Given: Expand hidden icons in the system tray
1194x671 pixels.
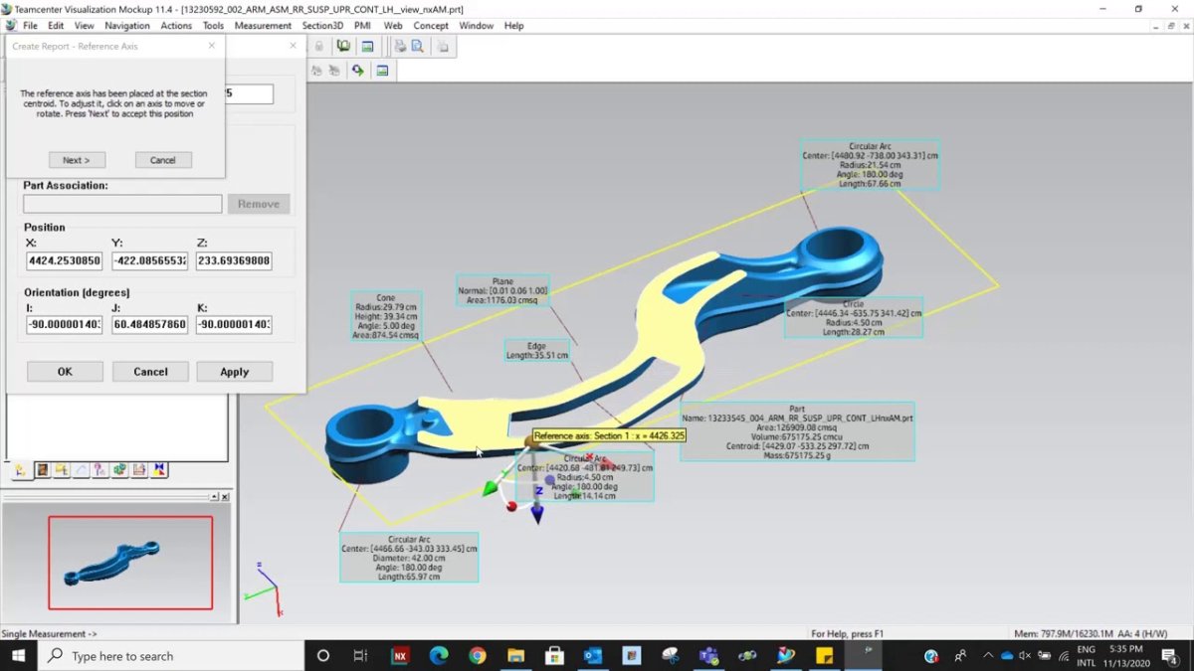Looking at the screenshot, I should click(x=988, y=656).
